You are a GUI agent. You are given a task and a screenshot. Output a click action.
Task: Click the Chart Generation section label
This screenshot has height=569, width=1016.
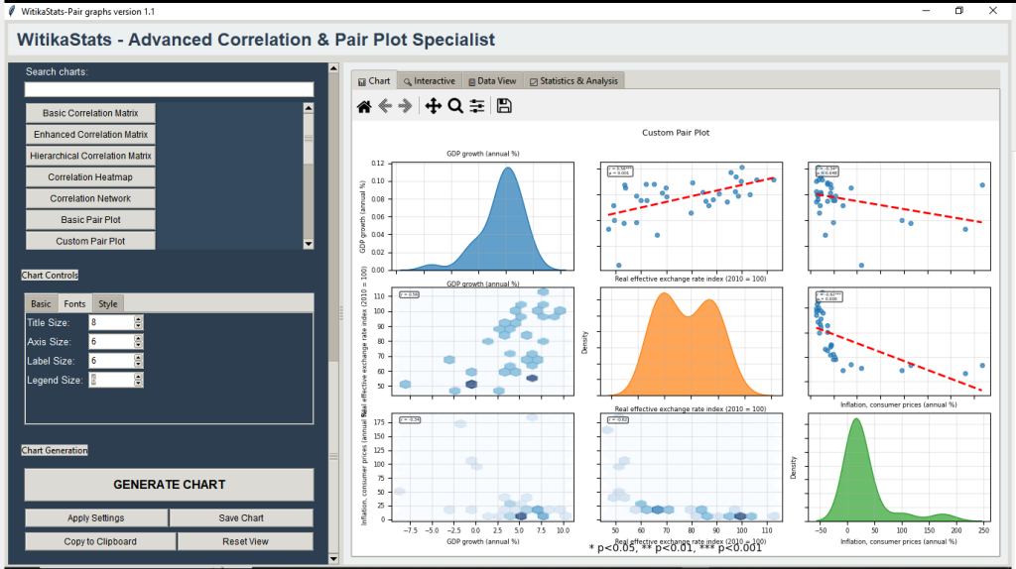[x=55, y=450]
